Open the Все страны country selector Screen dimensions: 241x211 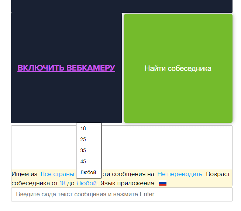coord(58,174)
